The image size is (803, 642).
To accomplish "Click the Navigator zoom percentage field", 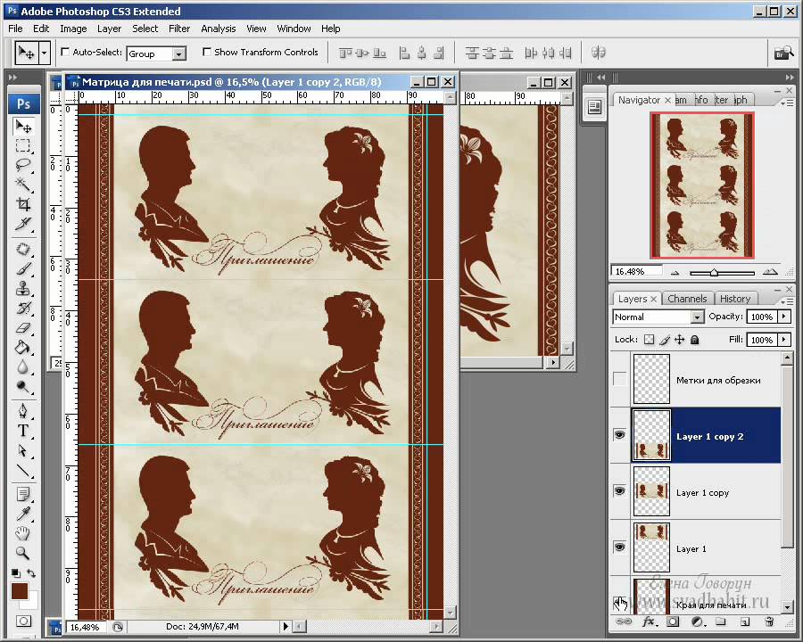I will (x=636, y=271).
